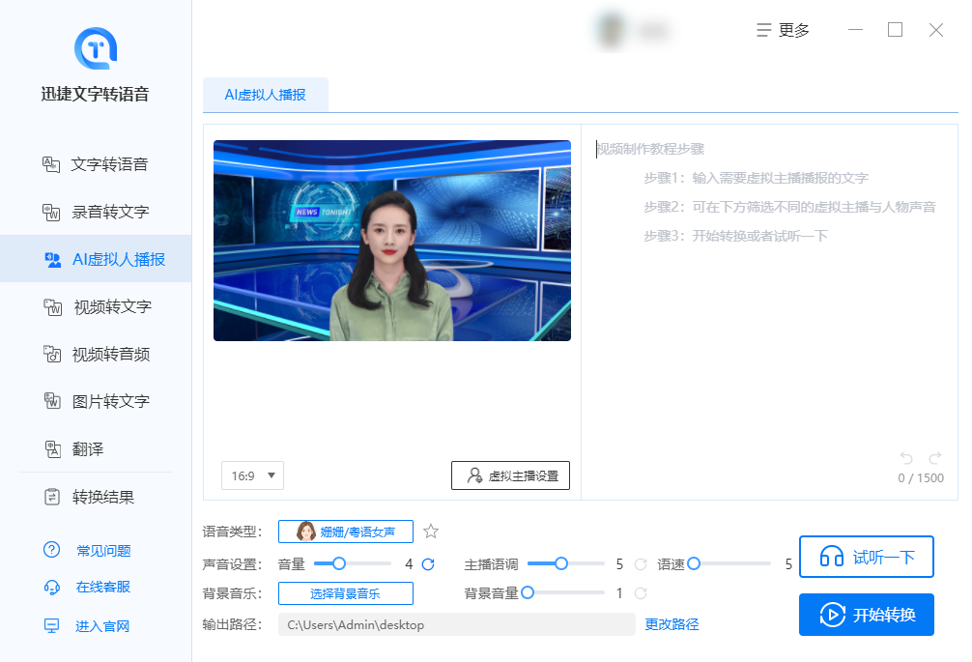Click the 文字转语音 sidebar icon
972x662 pixels.
click(x=51, y=164)
